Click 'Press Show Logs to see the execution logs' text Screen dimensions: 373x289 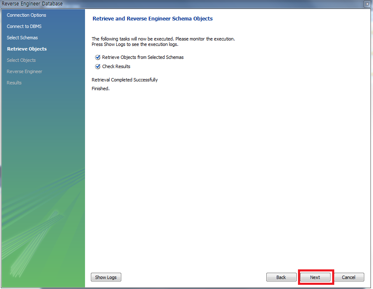[x=135, y=44]
